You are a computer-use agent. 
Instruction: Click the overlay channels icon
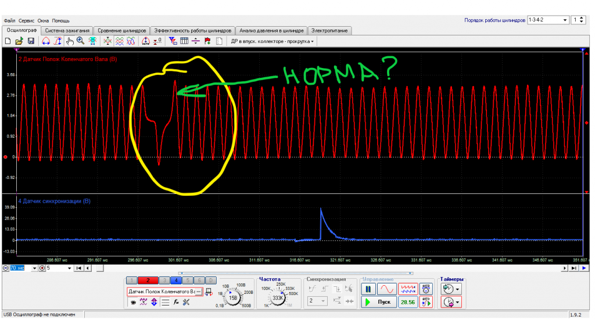pyautogui.click(x=107, y=41)
